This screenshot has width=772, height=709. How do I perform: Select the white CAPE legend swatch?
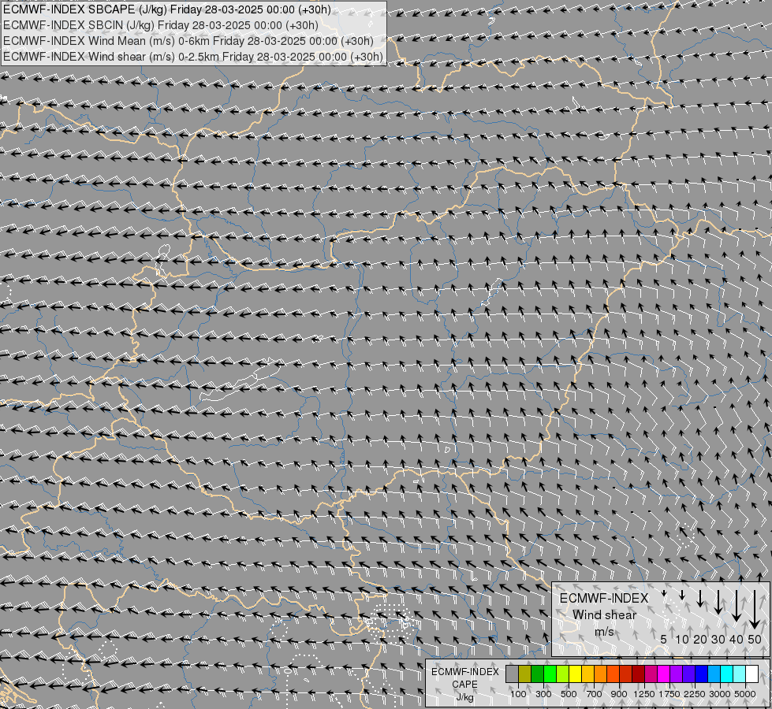point(751,674)
